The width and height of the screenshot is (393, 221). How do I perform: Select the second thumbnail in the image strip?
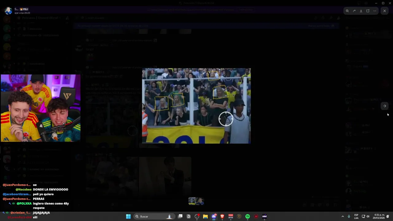[x=200, y=201]
